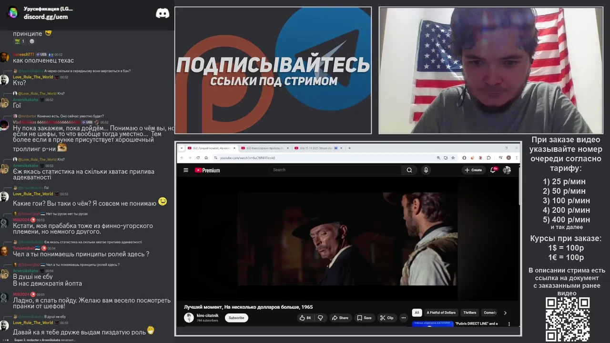Select the Thrillers filter chip
This screenshot has height=343, width=610.
(x=469, y=313)
